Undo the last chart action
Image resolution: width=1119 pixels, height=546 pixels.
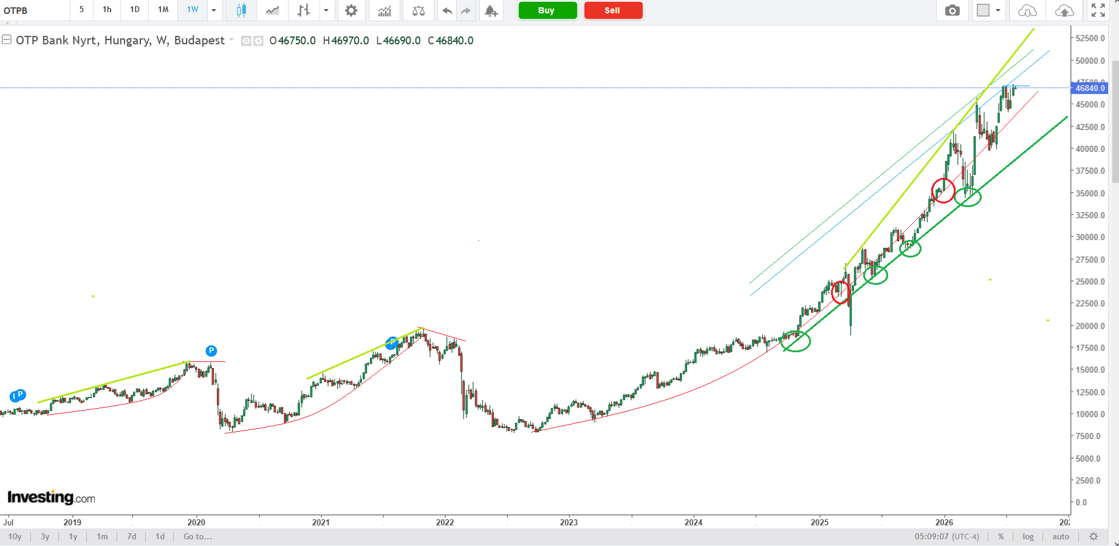click(447, 10)
